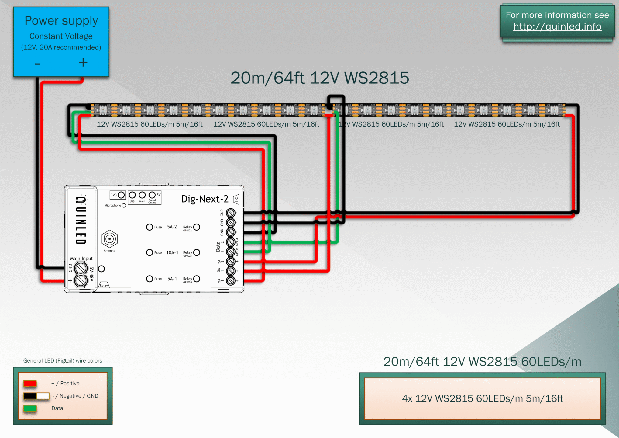Click the 5A-2 Fuse indicator circle
Viewport: 619px width, 438px height.
point(150,227)
